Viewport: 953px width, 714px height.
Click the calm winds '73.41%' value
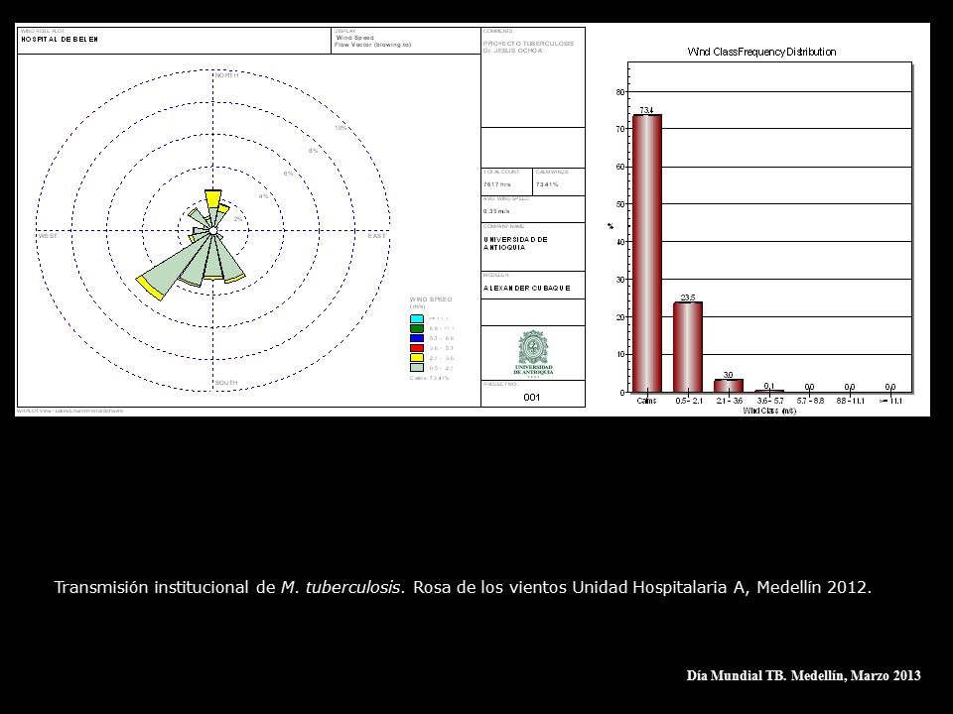[x=546, y=184]
